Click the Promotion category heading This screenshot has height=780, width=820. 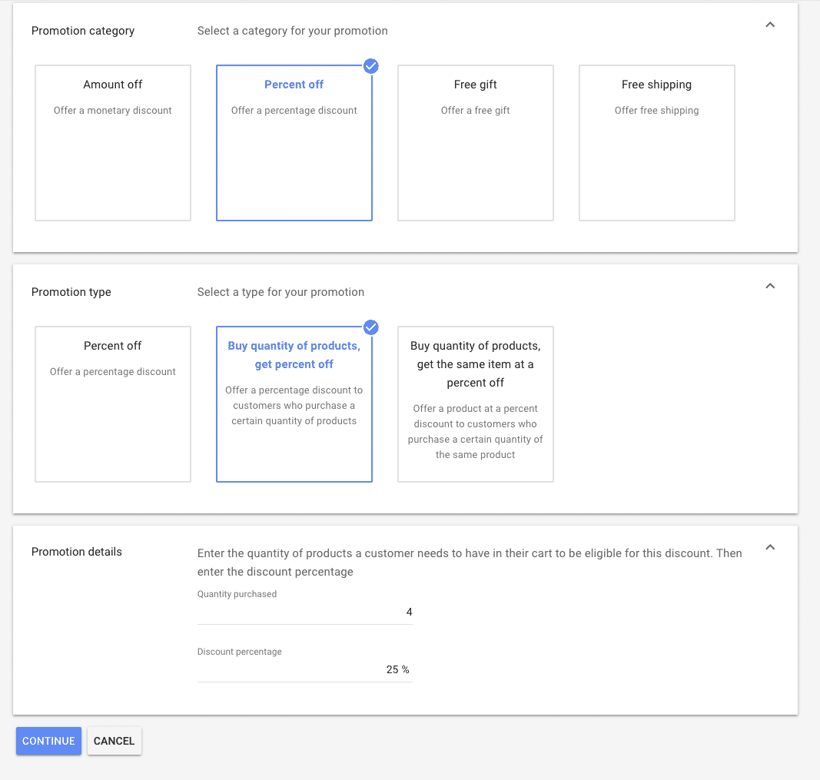point(82,31)
